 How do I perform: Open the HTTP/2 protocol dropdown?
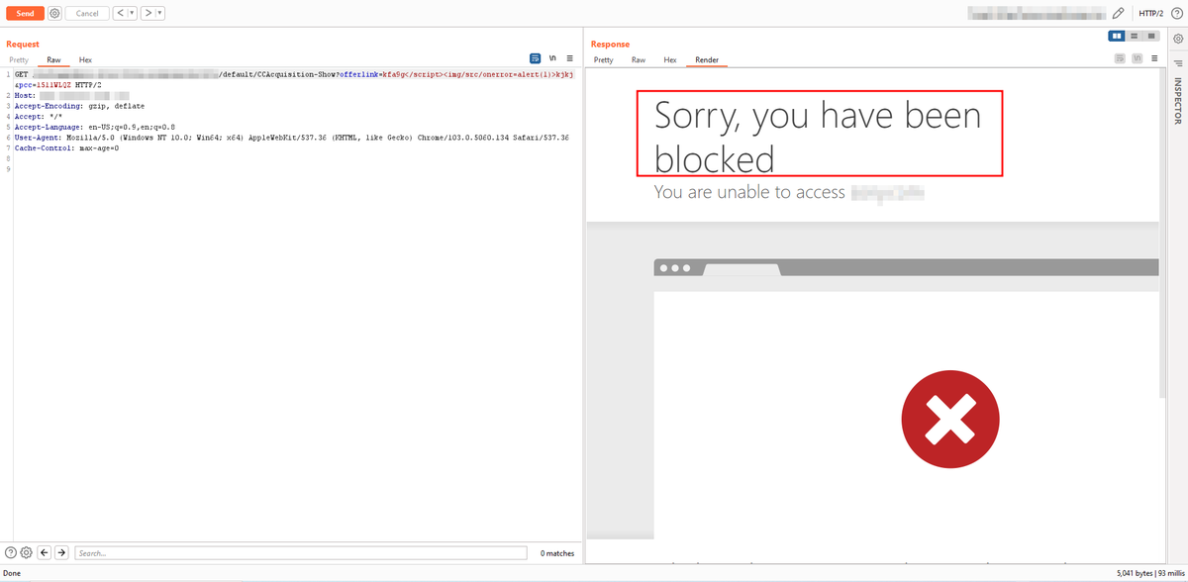click(x=1151, y=13)
